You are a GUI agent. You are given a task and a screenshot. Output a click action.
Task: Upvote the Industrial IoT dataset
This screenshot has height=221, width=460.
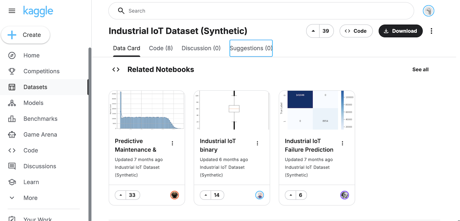[x=313, y=31]
